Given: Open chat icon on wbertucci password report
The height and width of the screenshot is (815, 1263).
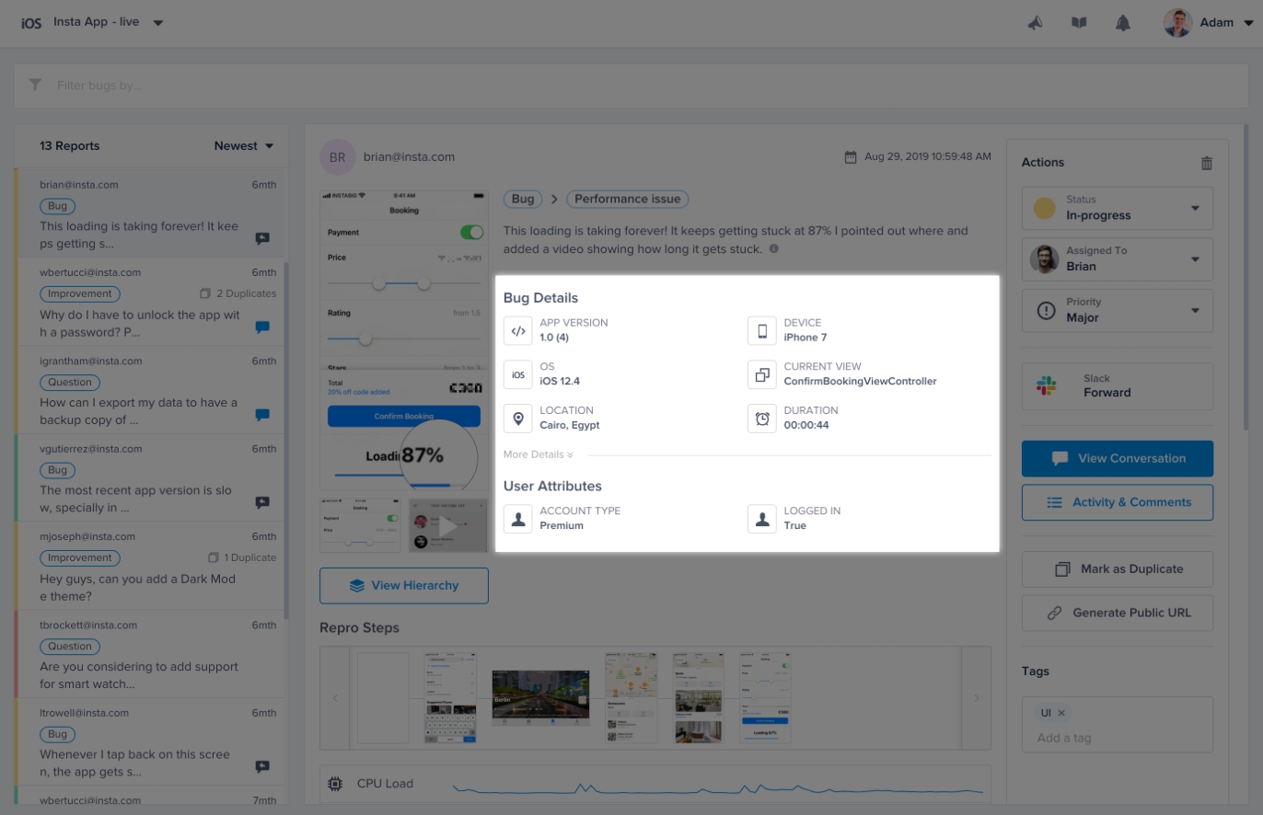Looking at the screenshot, I should point(262,327).
